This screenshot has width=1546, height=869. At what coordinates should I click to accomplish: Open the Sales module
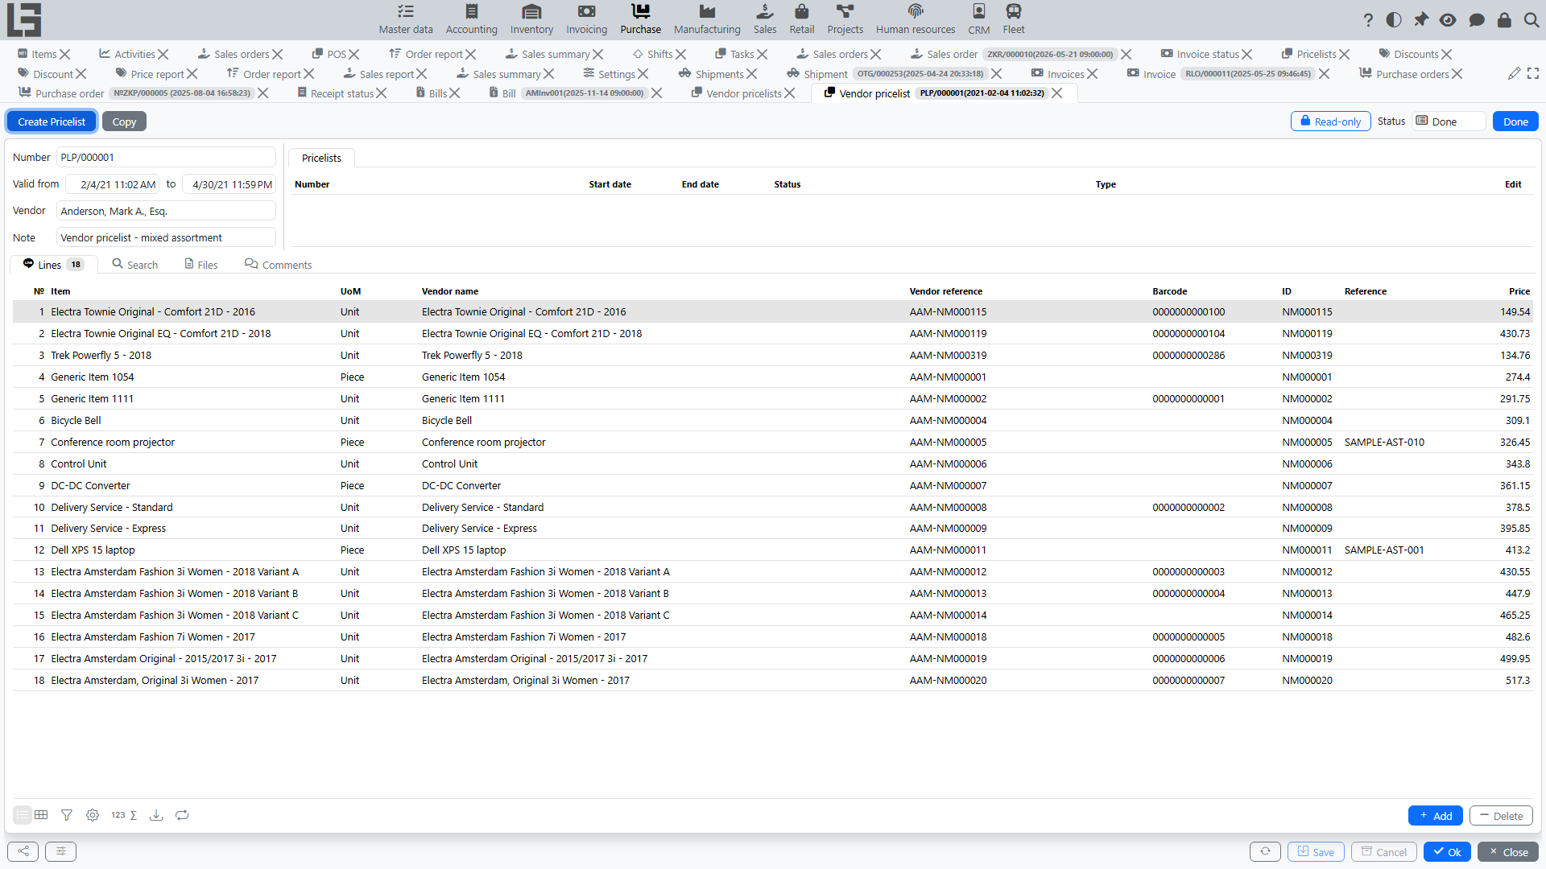(x=765, y=19)
